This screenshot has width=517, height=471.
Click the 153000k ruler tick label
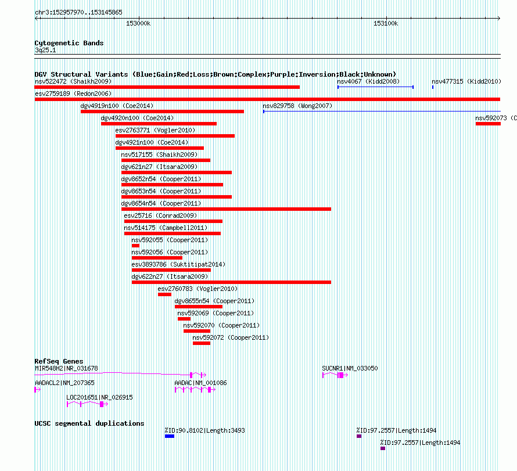pyautogui.click(x=138, y=23)
